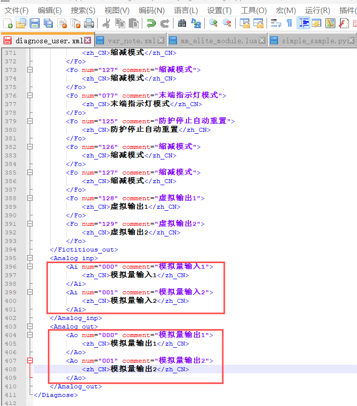The width and height of the screenshot is (357, 406).
Task: Click the Cut scissors icon
Action: point(107,23)
